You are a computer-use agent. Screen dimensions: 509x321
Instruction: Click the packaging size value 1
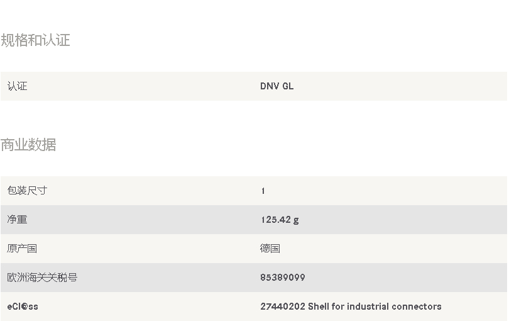263,191
